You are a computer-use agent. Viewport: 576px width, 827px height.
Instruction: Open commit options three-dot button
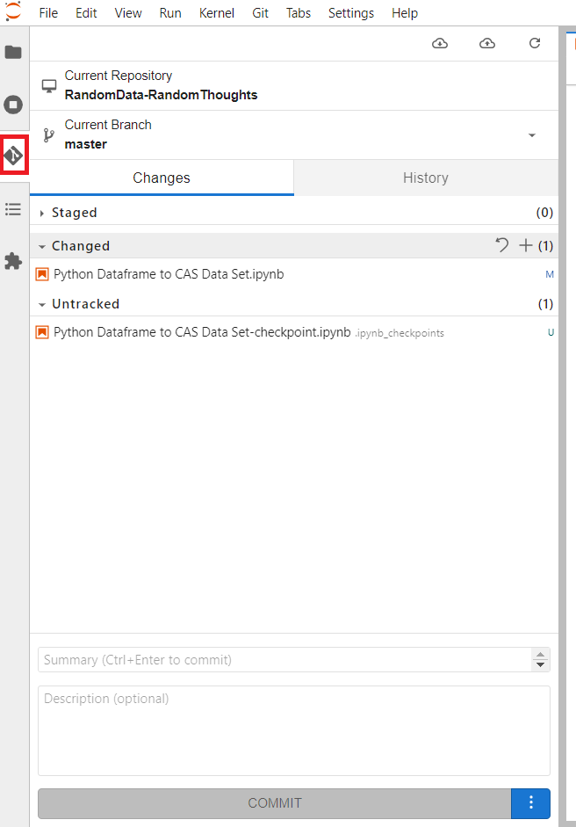click(x=531, y=803)
